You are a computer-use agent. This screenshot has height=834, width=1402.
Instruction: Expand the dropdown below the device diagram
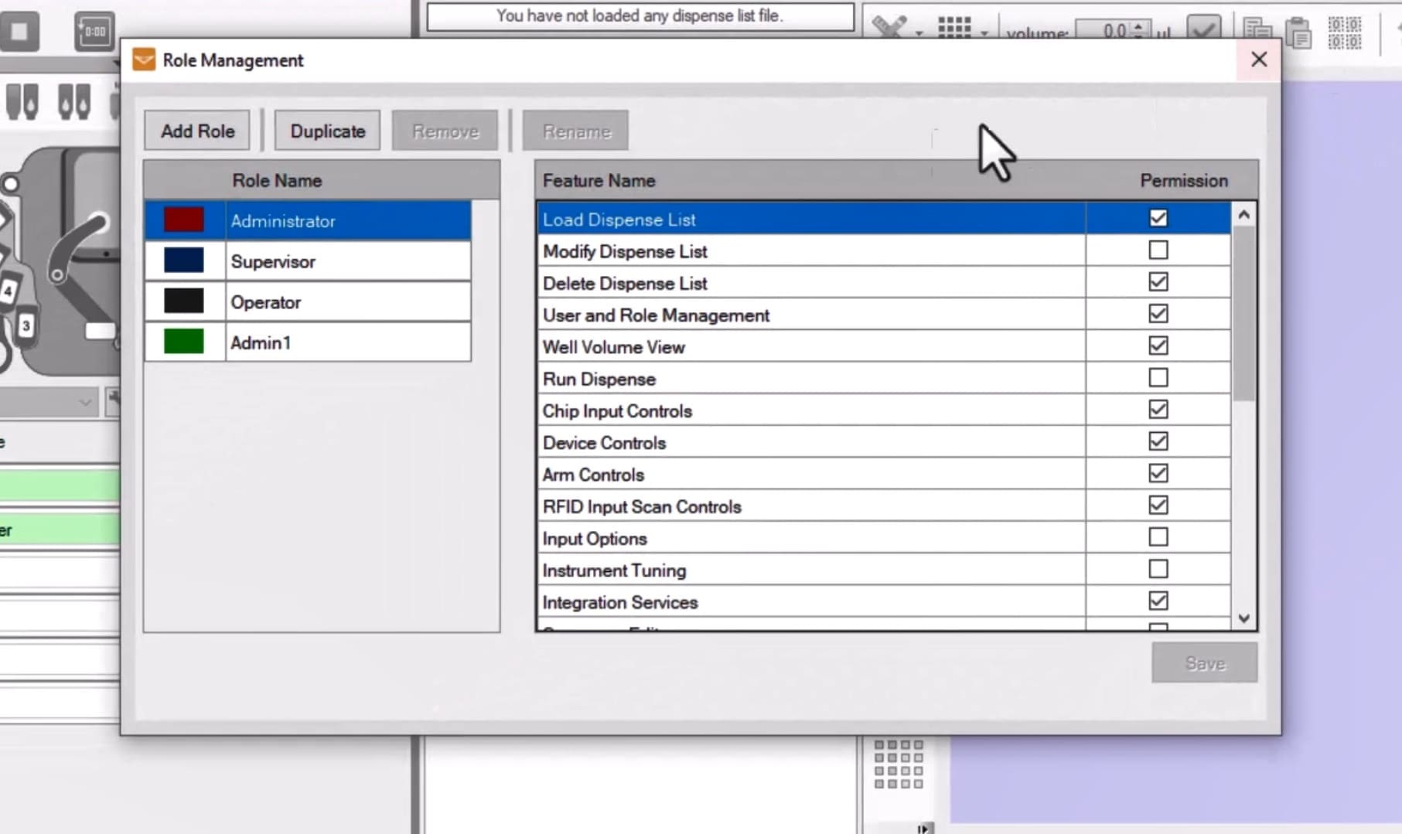pos(85,403)
